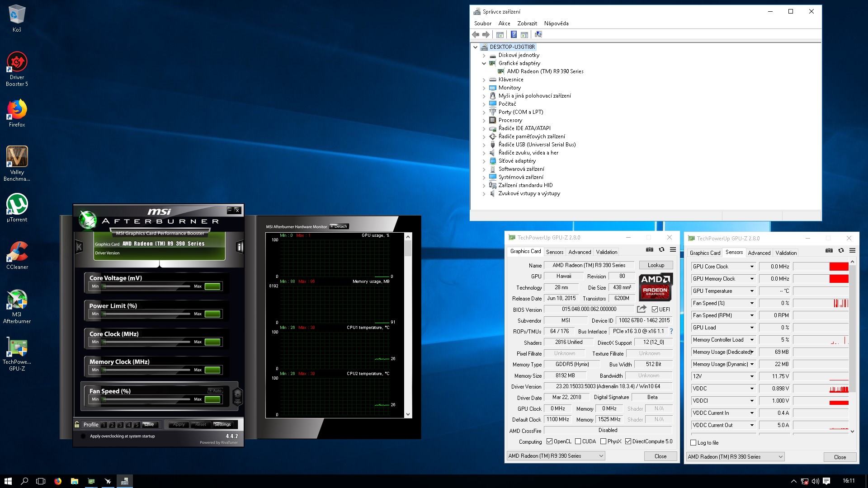The height and width of the screenshot is (488, 868).
Task: Click the back arrow in Device Manager toolbar
Action: [x=476, y=35]
